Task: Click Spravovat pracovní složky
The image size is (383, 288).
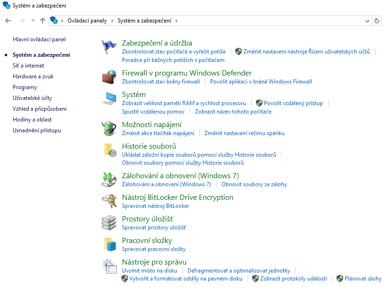Action: [154, 249]
